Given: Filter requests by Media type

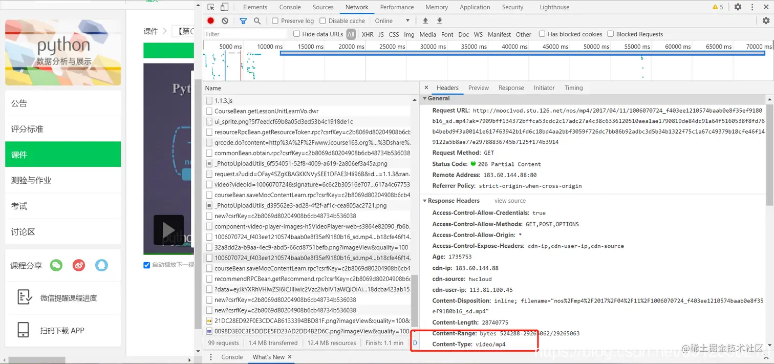Looking at the screenshot, I should click(427, 34).
